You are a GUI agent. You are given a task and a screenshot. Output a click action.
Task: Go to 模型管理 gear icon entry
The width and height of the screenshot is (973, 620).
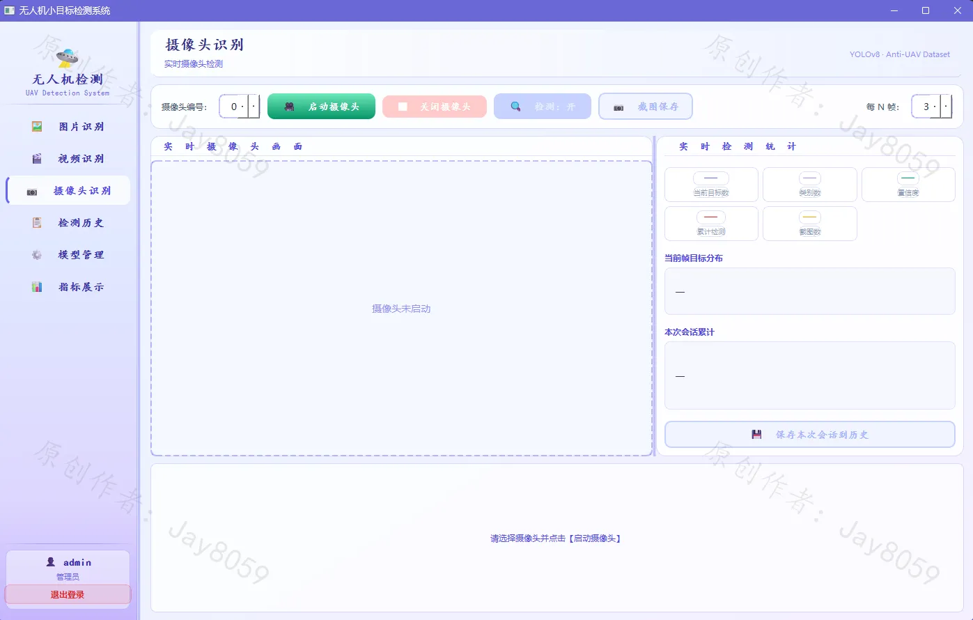click(37, 255)
